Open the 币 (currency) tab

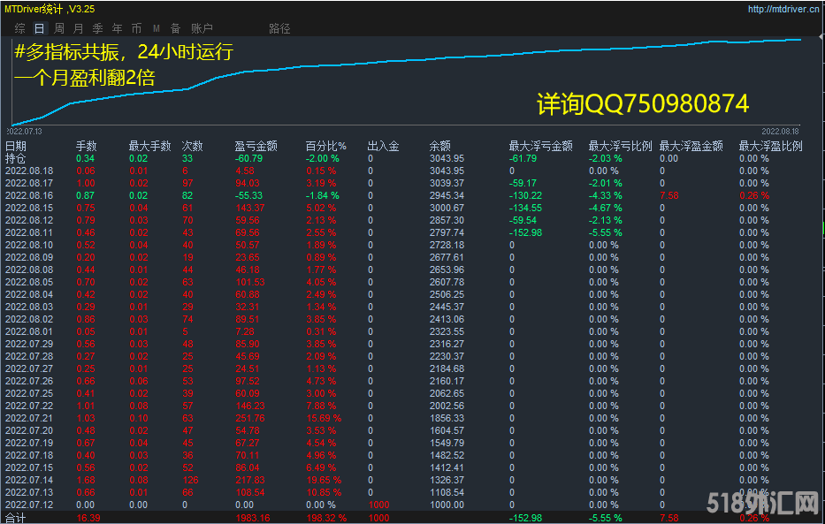point(137,28)
